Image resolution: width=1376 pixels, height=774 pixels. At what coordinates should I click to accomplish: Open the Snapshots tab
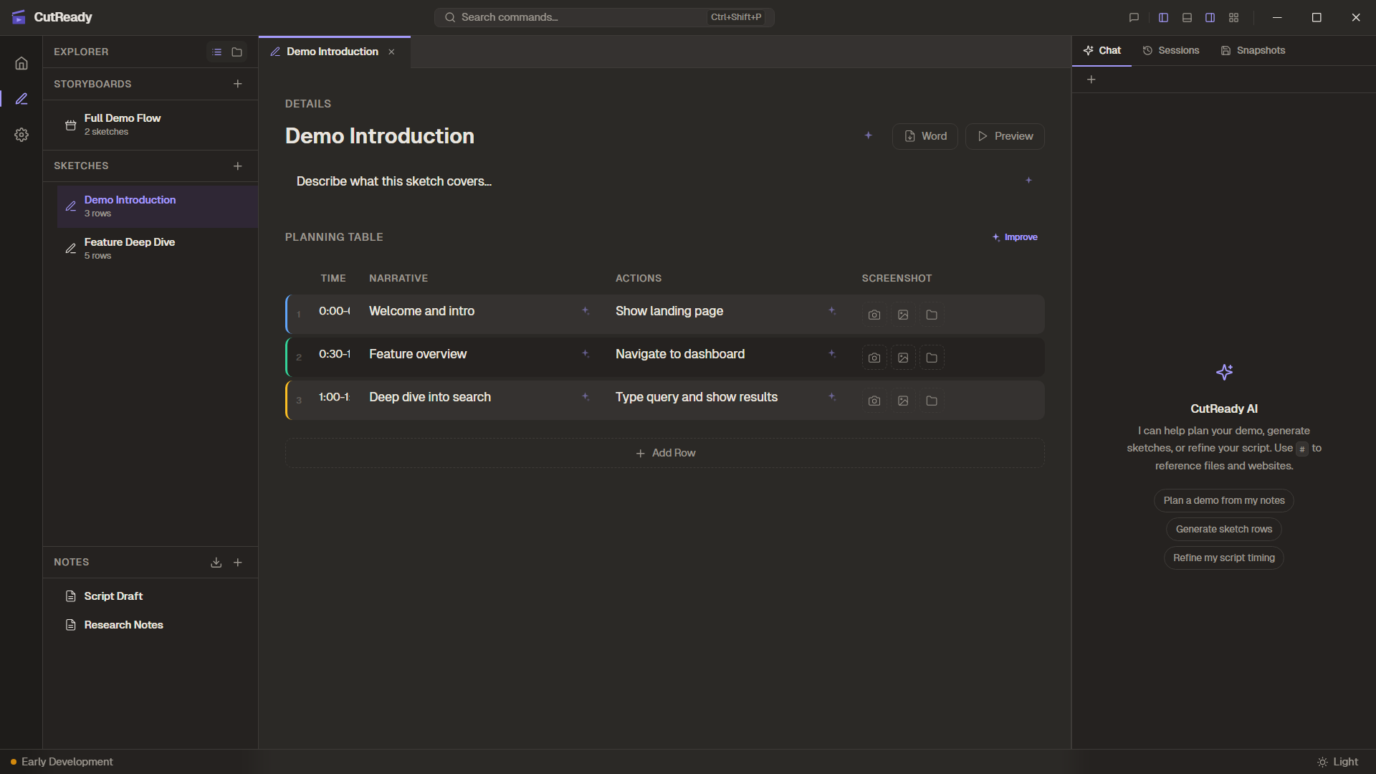[x=1253, y=50]
